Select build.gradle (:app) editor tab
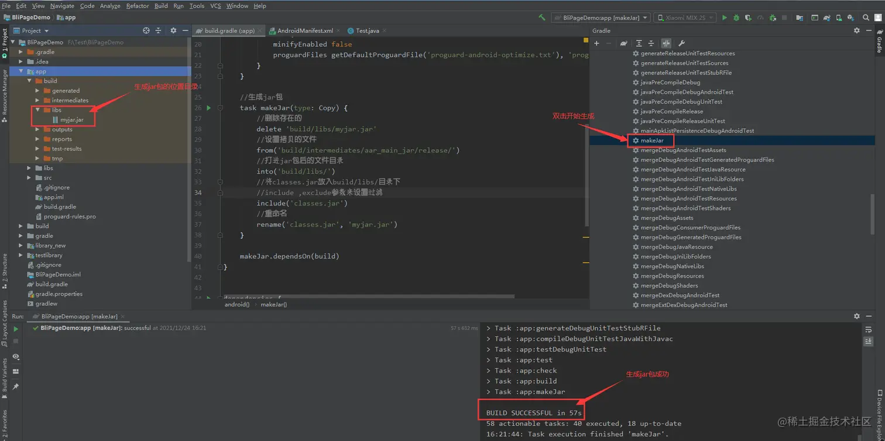The height and width of the screenshot is (441, 885). (x=229, y=30)
